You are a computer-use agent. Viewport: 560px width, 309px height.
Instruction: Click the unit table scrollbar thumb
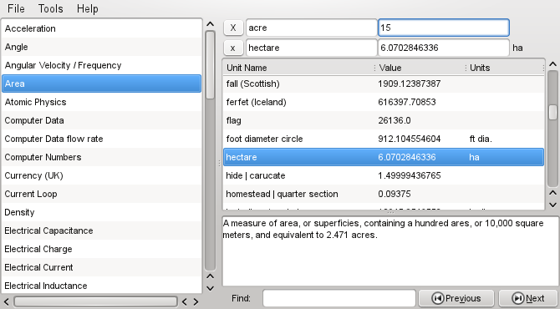(x=552, y=113)
